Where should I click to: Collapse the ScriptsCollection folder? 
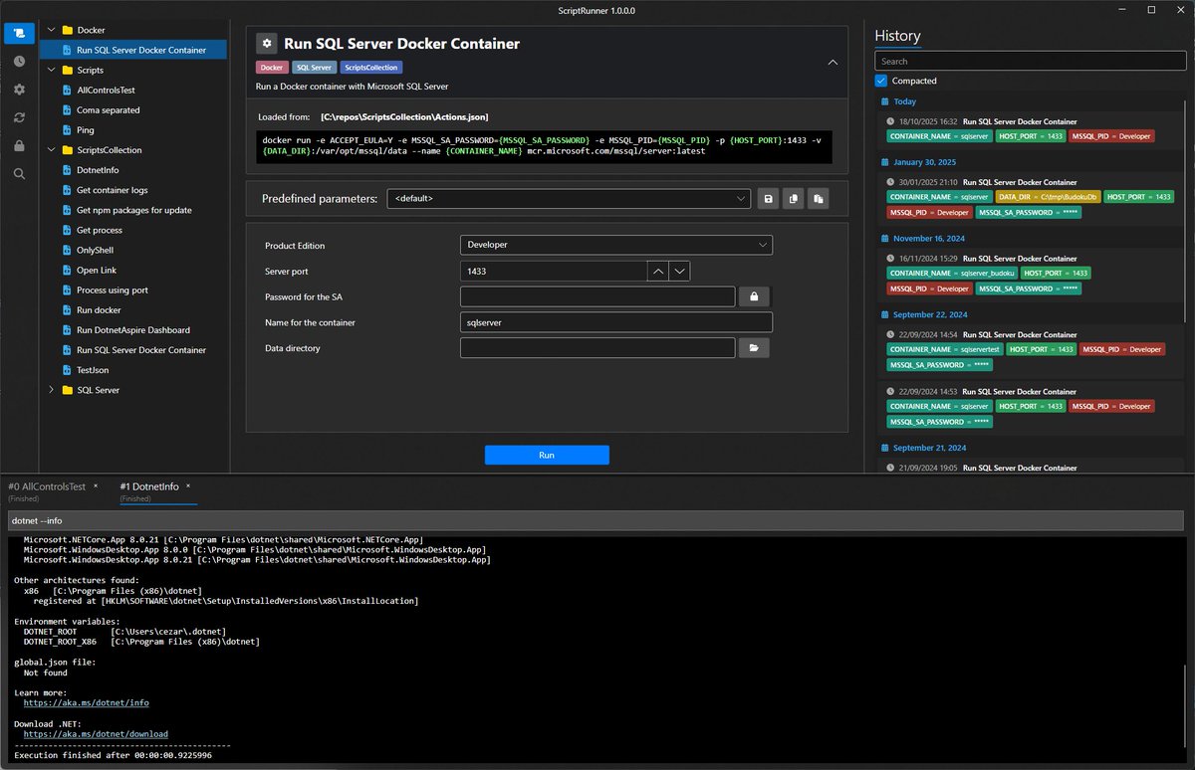(52, 150)
